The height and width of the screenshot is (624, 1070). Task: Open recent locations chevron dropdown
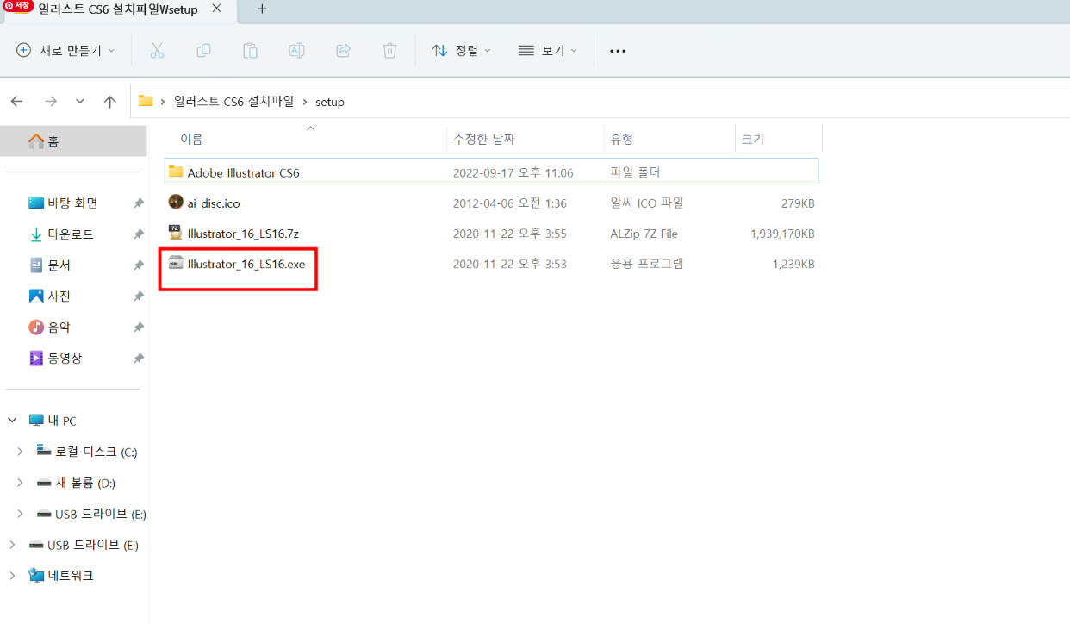(80, 102)
